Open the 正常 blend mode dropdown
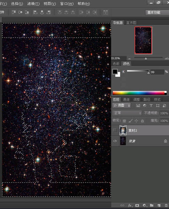Image resolution: width=169 pixels, height=209 pixels. pos(127,113)
